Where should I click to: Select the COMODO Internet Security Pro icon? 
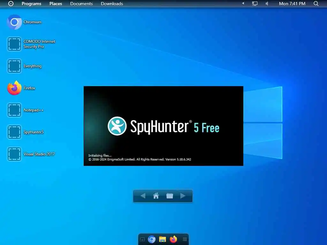tap(14, 44)
